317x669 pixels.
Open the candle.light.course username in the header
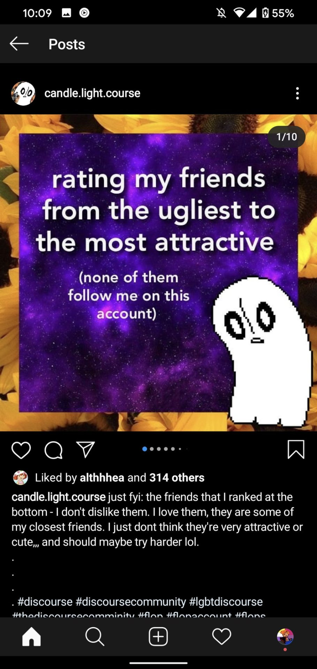92,93
